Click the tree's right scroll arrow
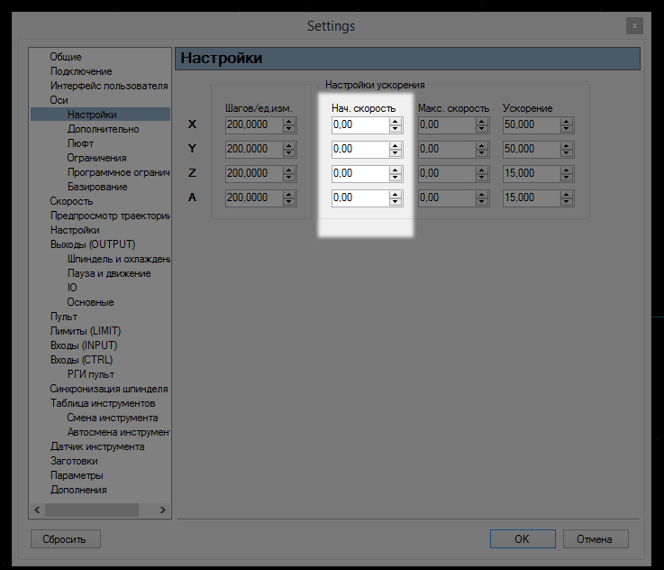Viewport: 664px width, 570px height. 162,510
